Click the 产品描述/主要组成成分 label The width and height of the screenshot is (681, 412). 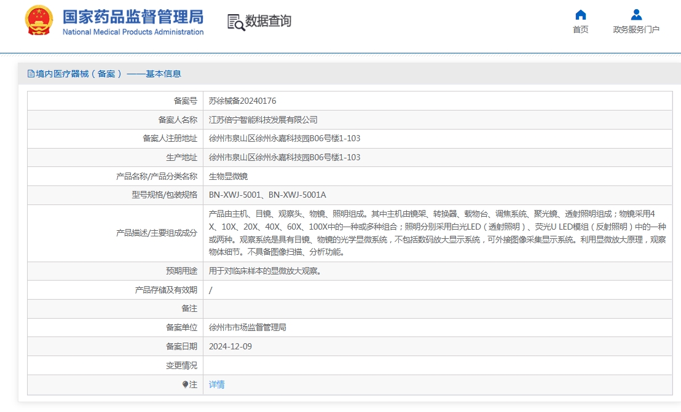pyautogui.click(x=157, y=233)
